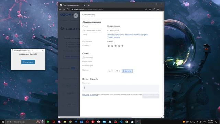Screen dimensions: 220x124
Task: Click the grayed-out send reply button
Action: (151, 96)
